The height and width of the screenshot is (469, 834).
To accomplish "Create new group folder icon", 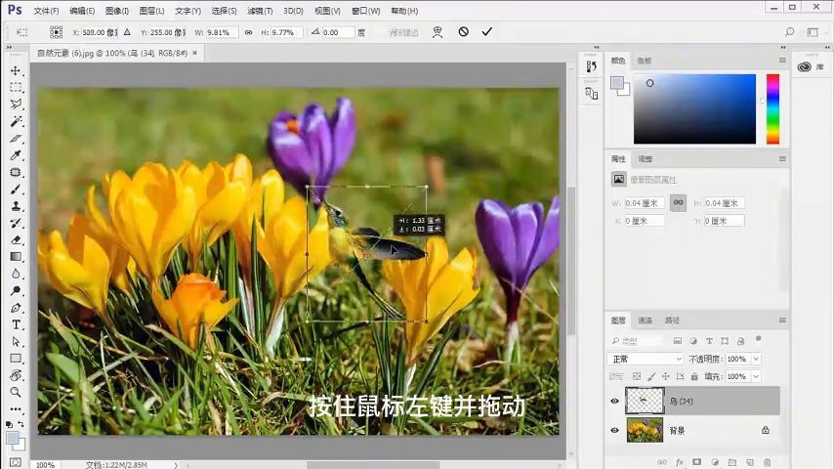I will pyautogui.click(x=731, y=462).
